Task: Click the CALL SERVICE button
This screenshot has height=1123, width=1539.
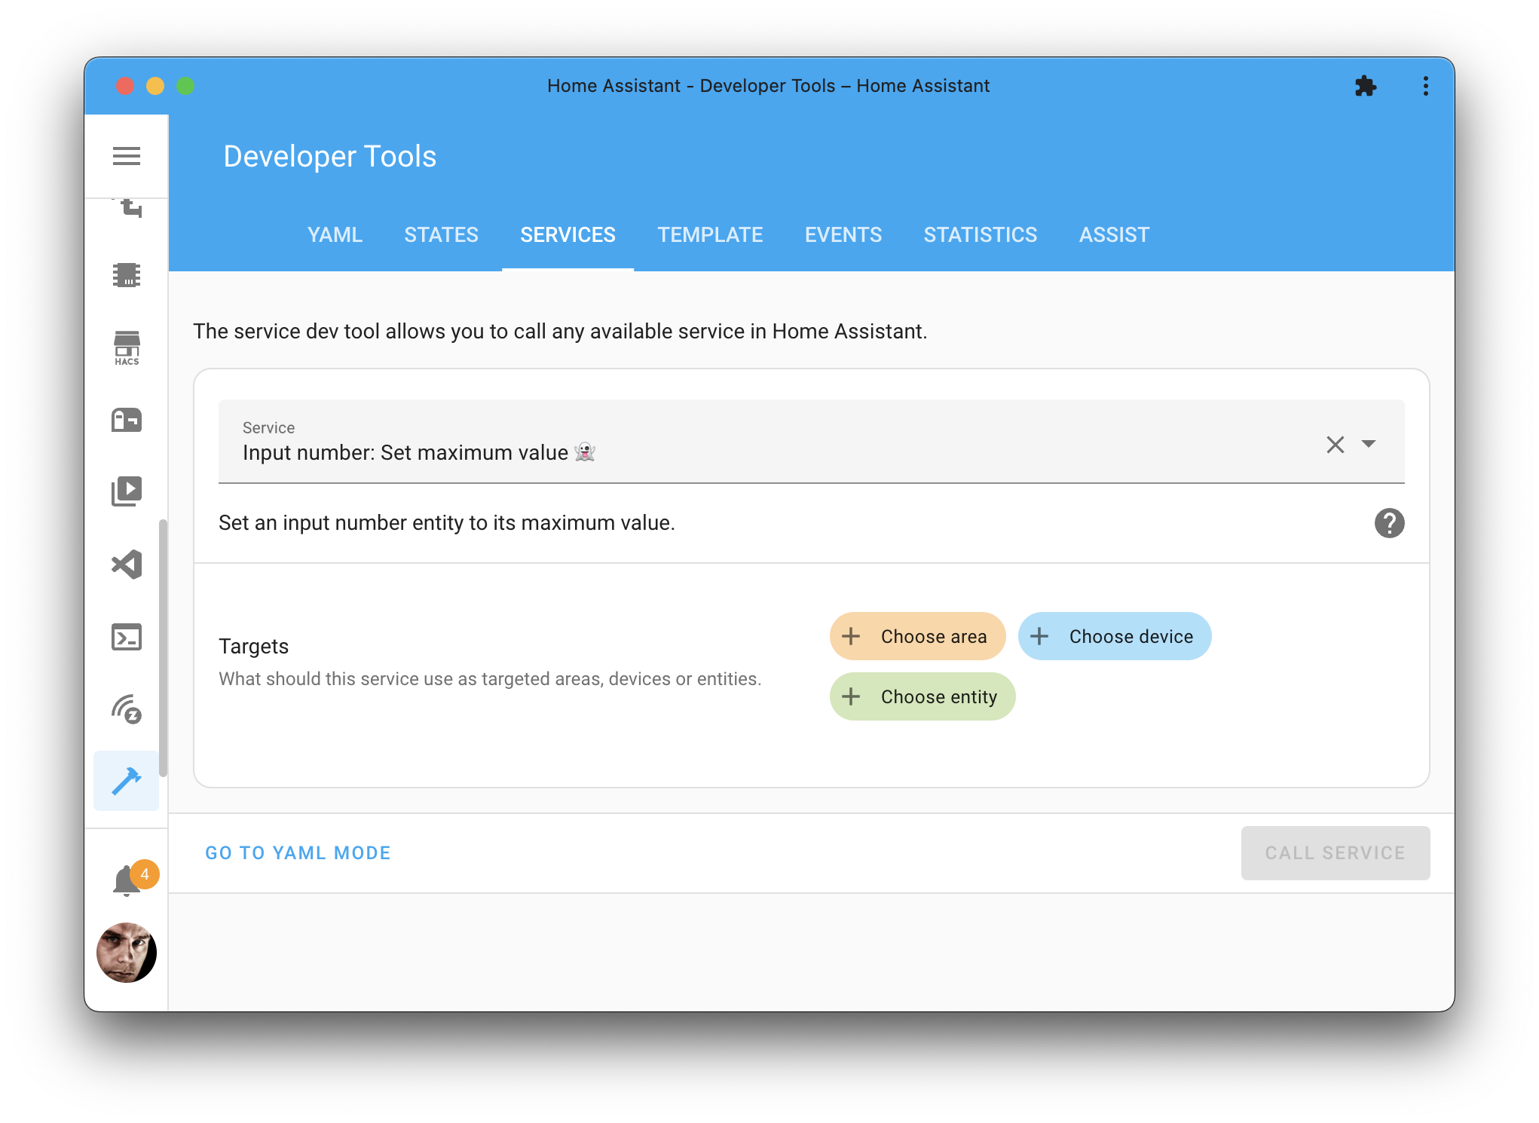Action: coord(1335,853)
